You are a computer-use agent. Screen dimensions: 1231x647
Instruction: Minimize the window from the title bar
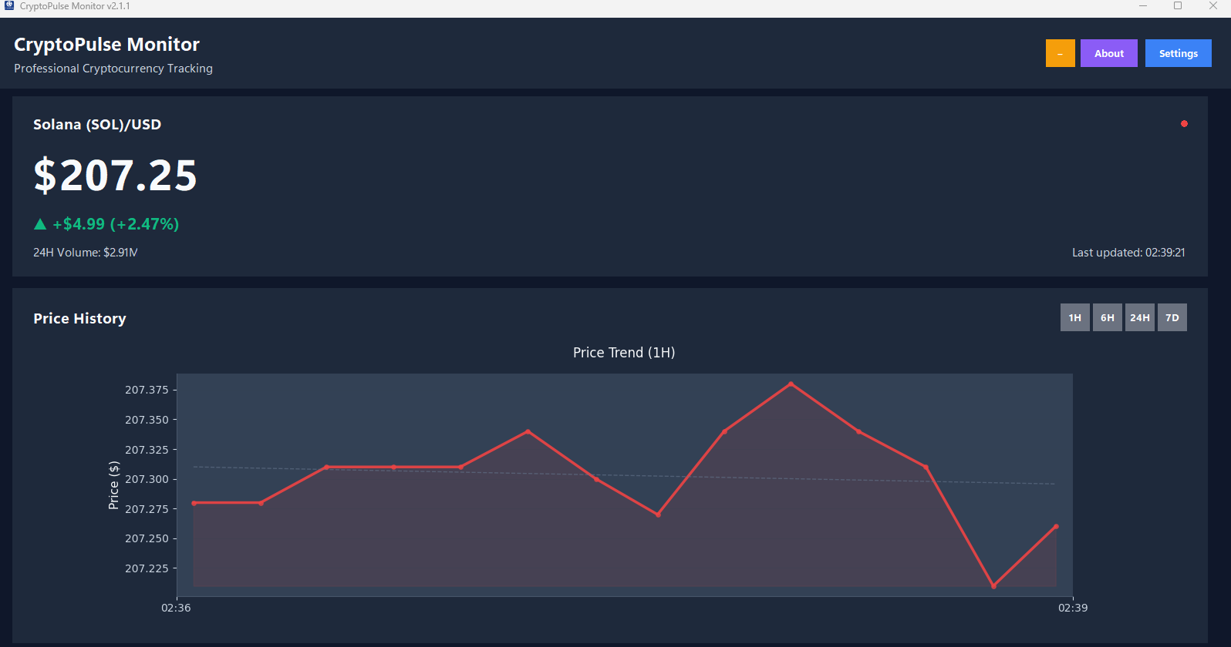(x=1143, y=6)
